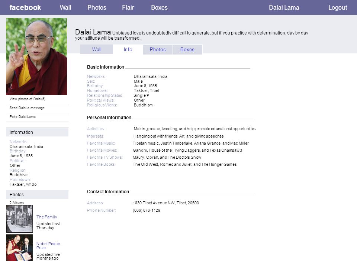Click Buddhism beside Religious Views

(143, 105)
